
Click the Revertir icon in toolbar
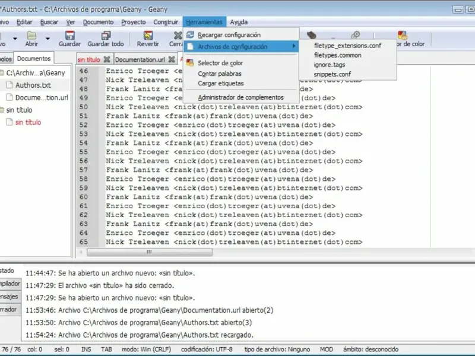click(x=148, y=36)
